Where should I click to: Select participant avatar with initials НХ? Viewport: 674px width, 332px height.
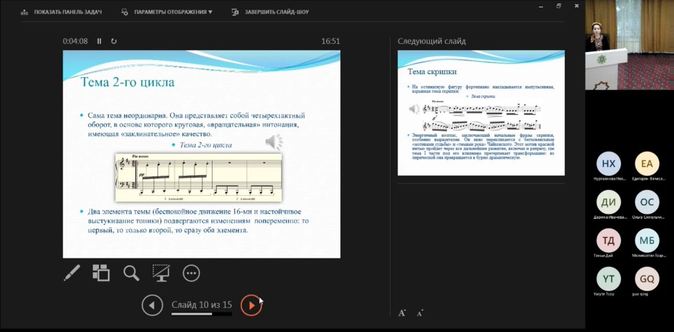(x=608, y=164)
